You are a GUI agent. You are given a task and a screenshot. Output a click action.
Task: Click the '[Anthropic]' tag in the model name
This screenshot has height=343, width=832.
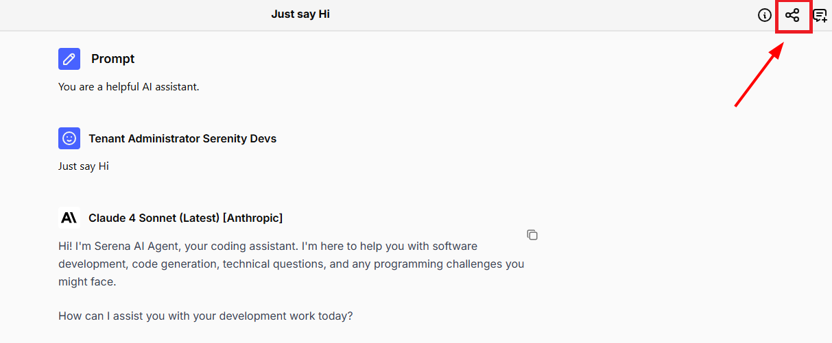[253, 218]
